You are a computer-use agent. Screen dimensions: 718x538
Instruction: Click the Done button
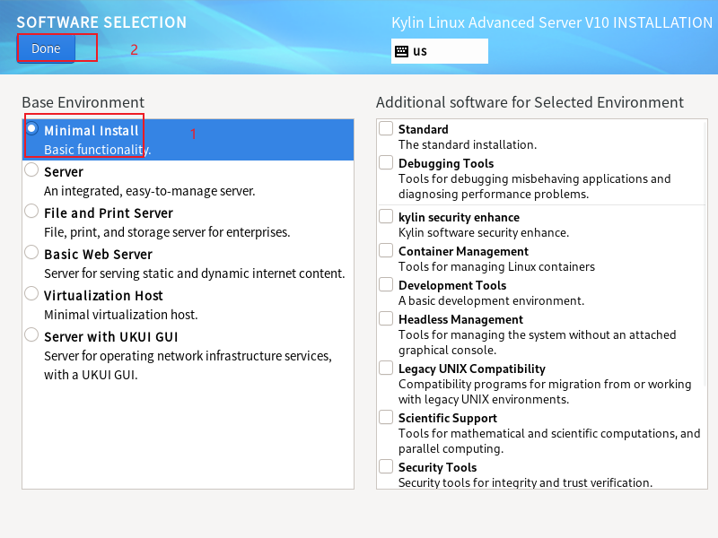point(46,48)
